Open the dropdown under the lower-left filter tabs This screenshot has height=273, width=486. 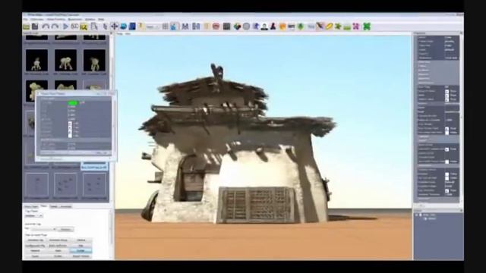tap(33, 215)
